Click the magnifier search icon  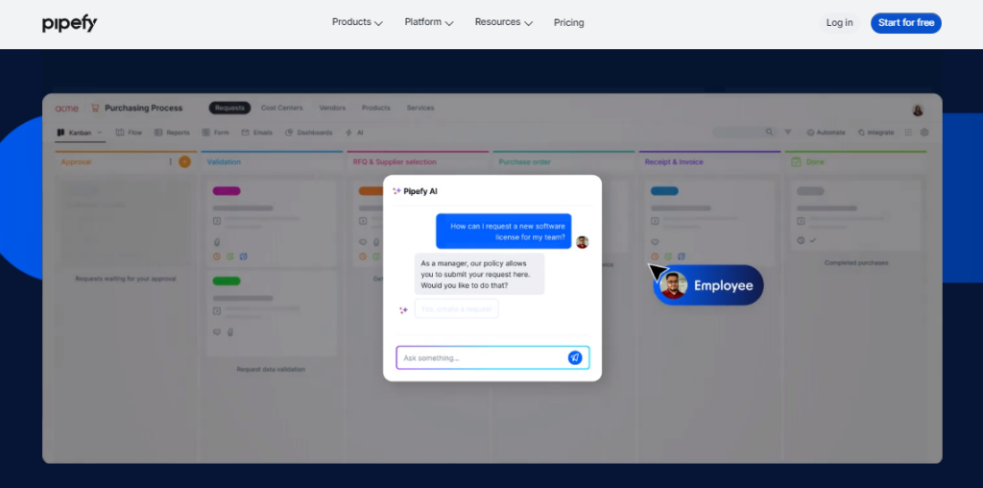tap(769, 133)
